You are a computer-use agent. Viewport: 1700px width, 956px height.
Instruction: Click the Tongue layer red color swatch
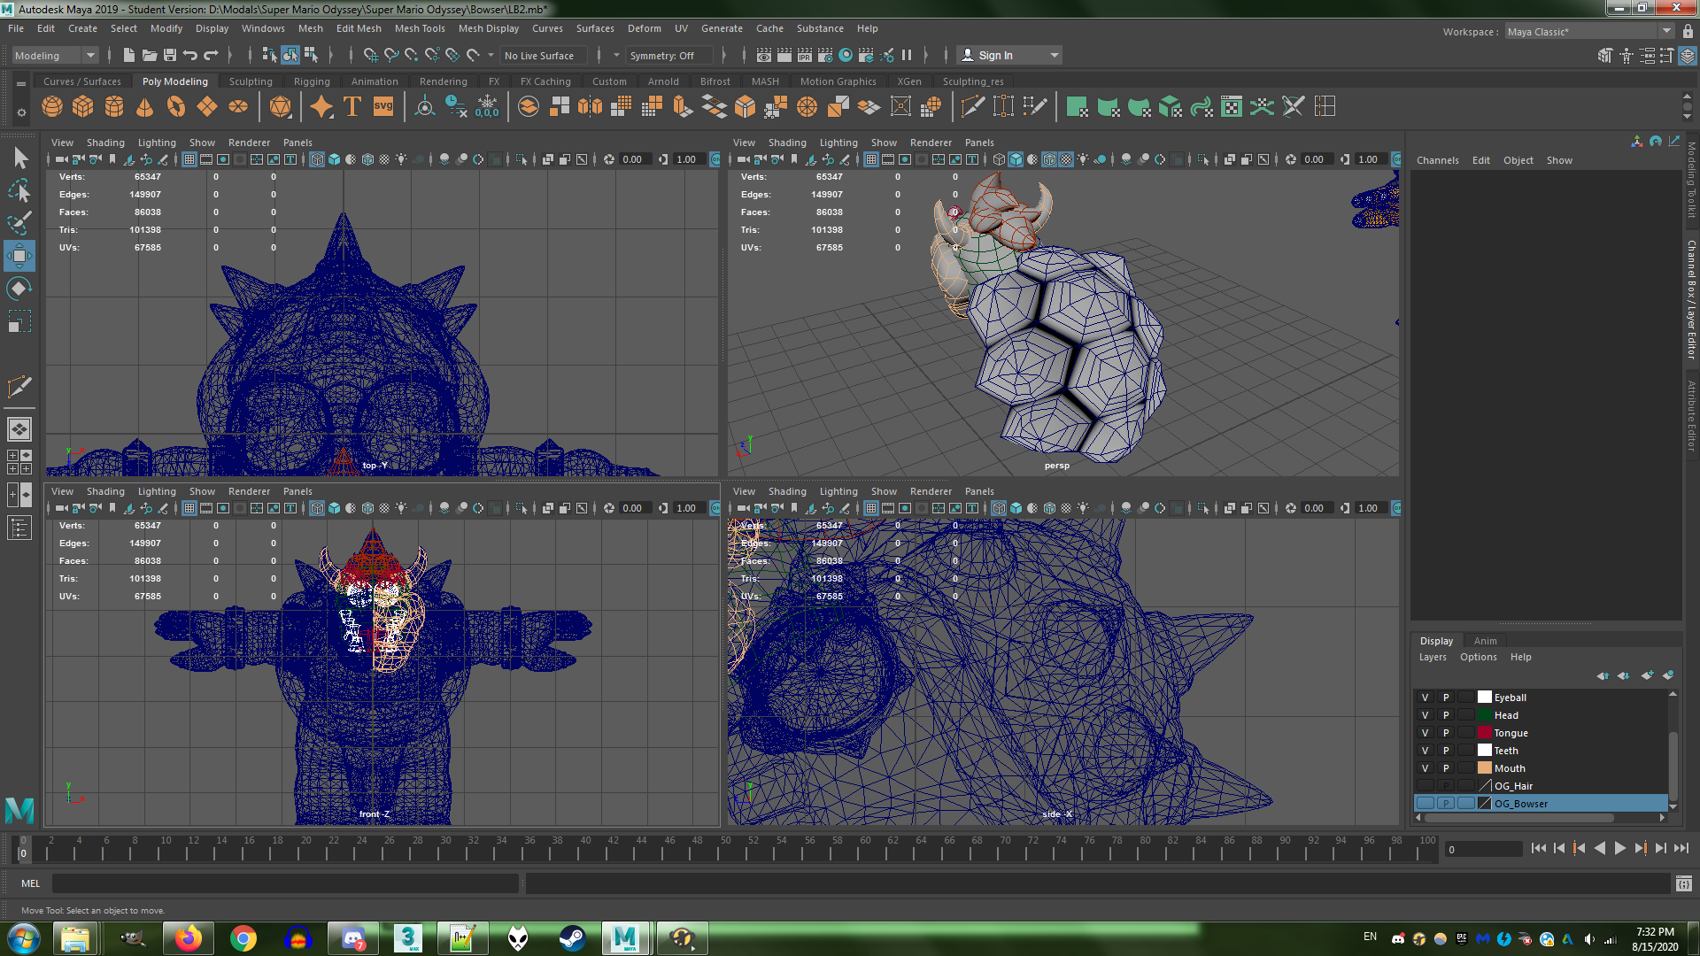point(1485,733)
